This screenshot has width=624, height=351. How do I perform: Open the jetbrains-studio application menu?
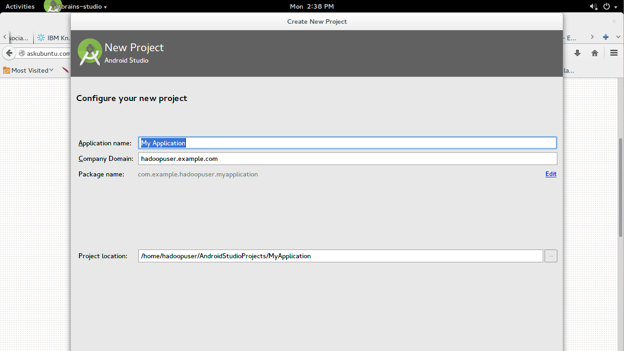pyautogui.click(x=76, y=6)
